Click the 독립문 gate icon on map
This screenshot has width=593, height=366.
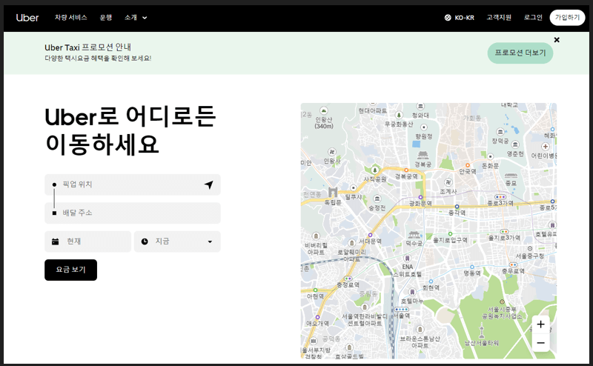[x=333, y=193]
